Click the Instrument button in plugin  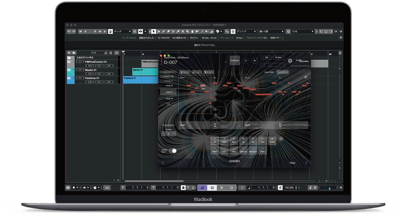(283, 72)
